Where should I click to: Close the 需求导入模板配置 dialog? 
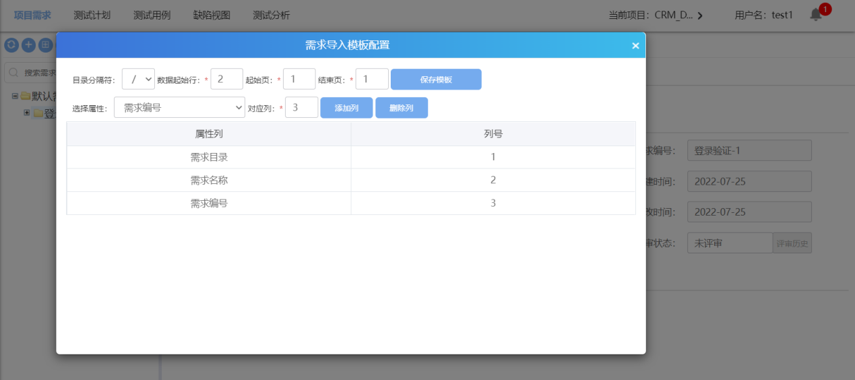coord(635,46)
